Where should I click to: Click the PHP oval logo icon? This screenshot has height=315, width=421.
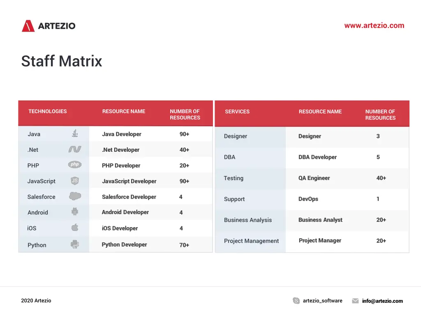pyautogui.click(x=75, y=164)
